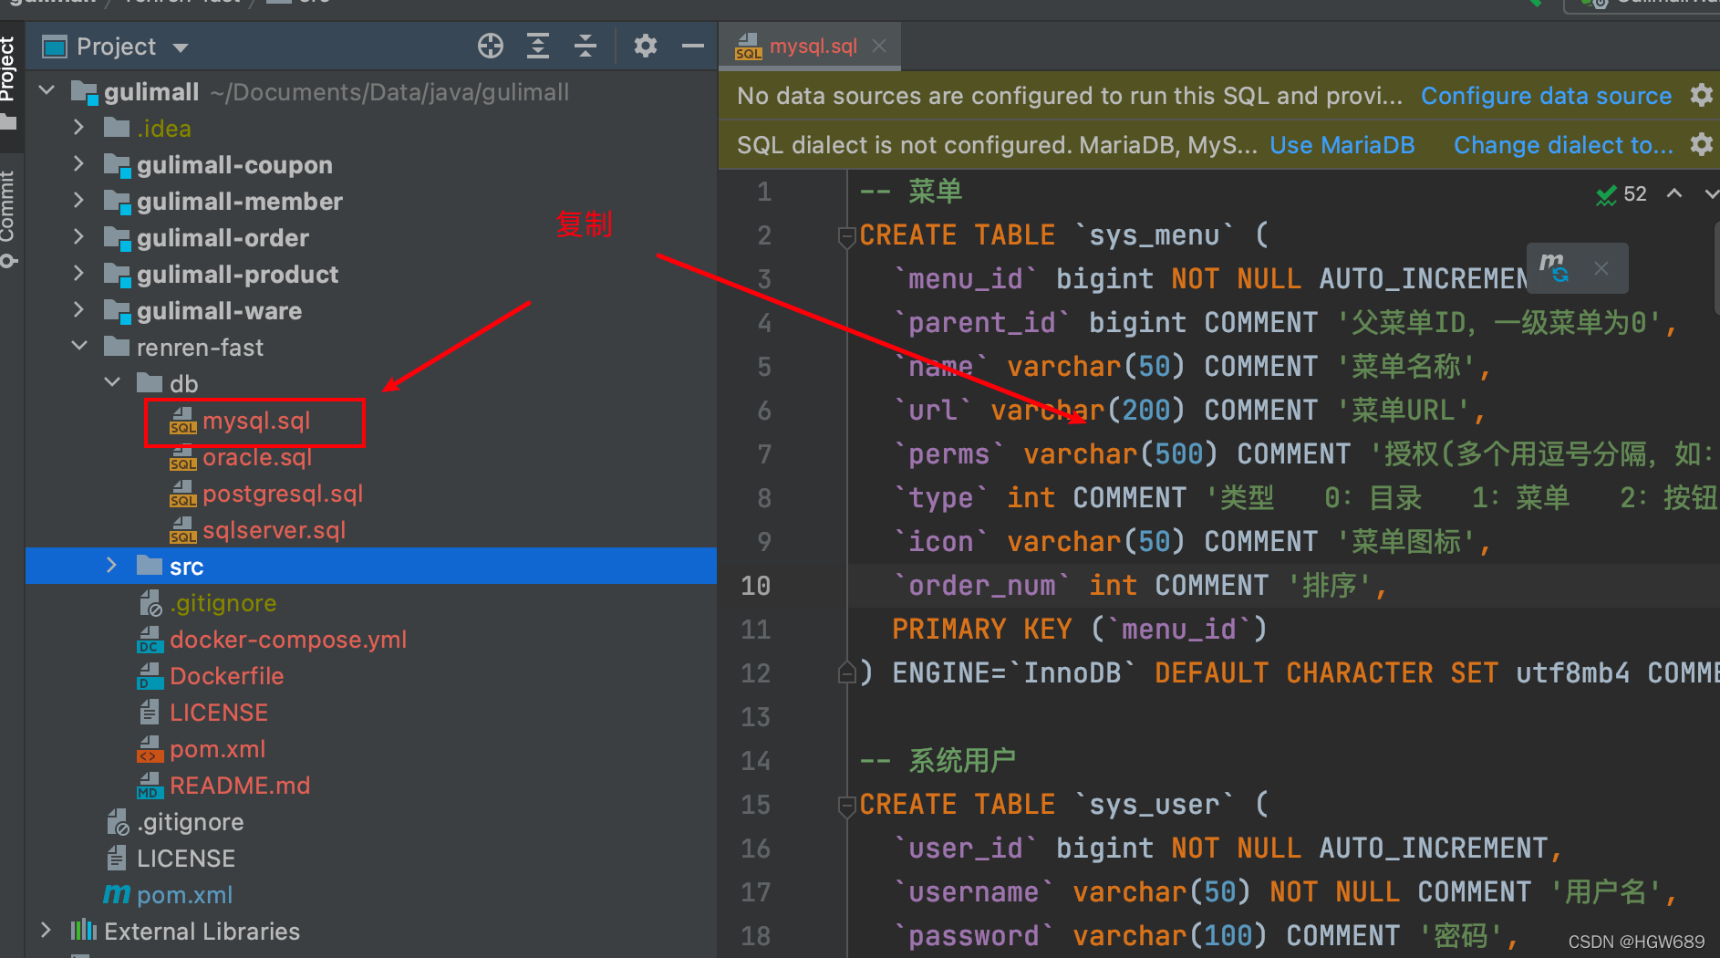The width and height of the screenshot is (1720, 958).
Task: Click the gulimall-product module folder icon
Action: pyautogui.click(x=117, y=275)
